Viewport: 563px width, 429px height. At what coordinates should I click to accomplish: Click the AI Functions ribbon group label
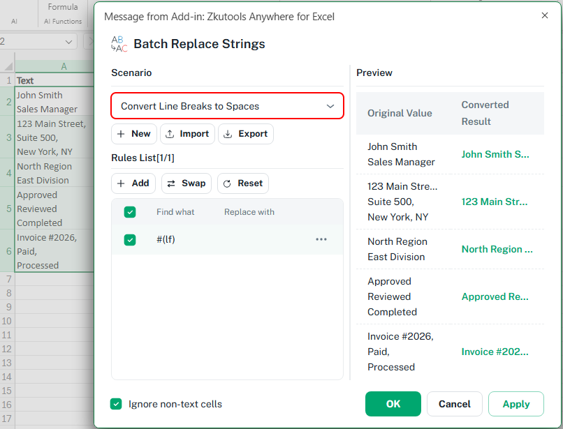[63, 21]
